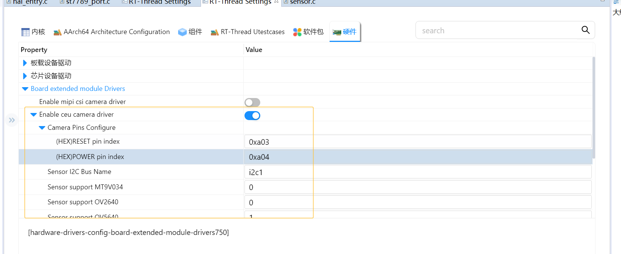Select the 硬件 hardware tab

tap(345, 32)
